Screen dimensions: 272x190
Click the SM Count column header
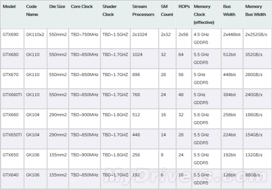[167, 14]
